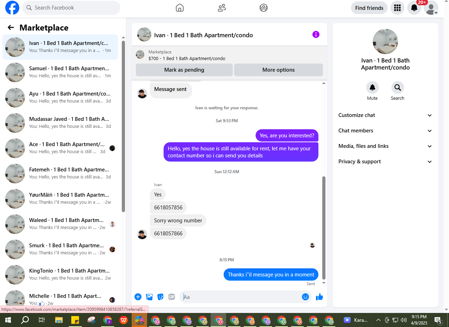Open taskbar volume speaker icon
Viewport: 449px width, 327px height.
pyautogui.click(x=404, y=320)
